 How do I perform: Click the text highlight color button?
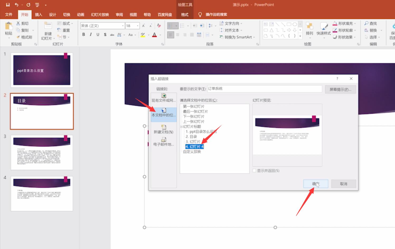pos(143,35)
